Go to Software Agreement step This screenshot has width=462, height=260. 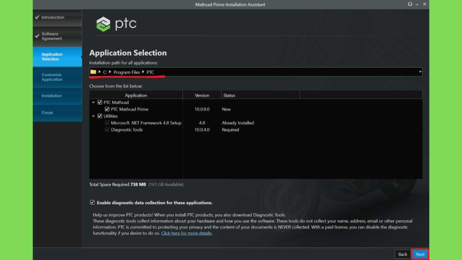click(x=57, y=36)
